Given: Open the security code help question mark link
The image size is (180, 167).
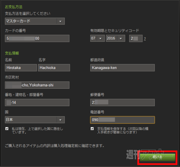Looking at the screenshot, I should (145, 39).
